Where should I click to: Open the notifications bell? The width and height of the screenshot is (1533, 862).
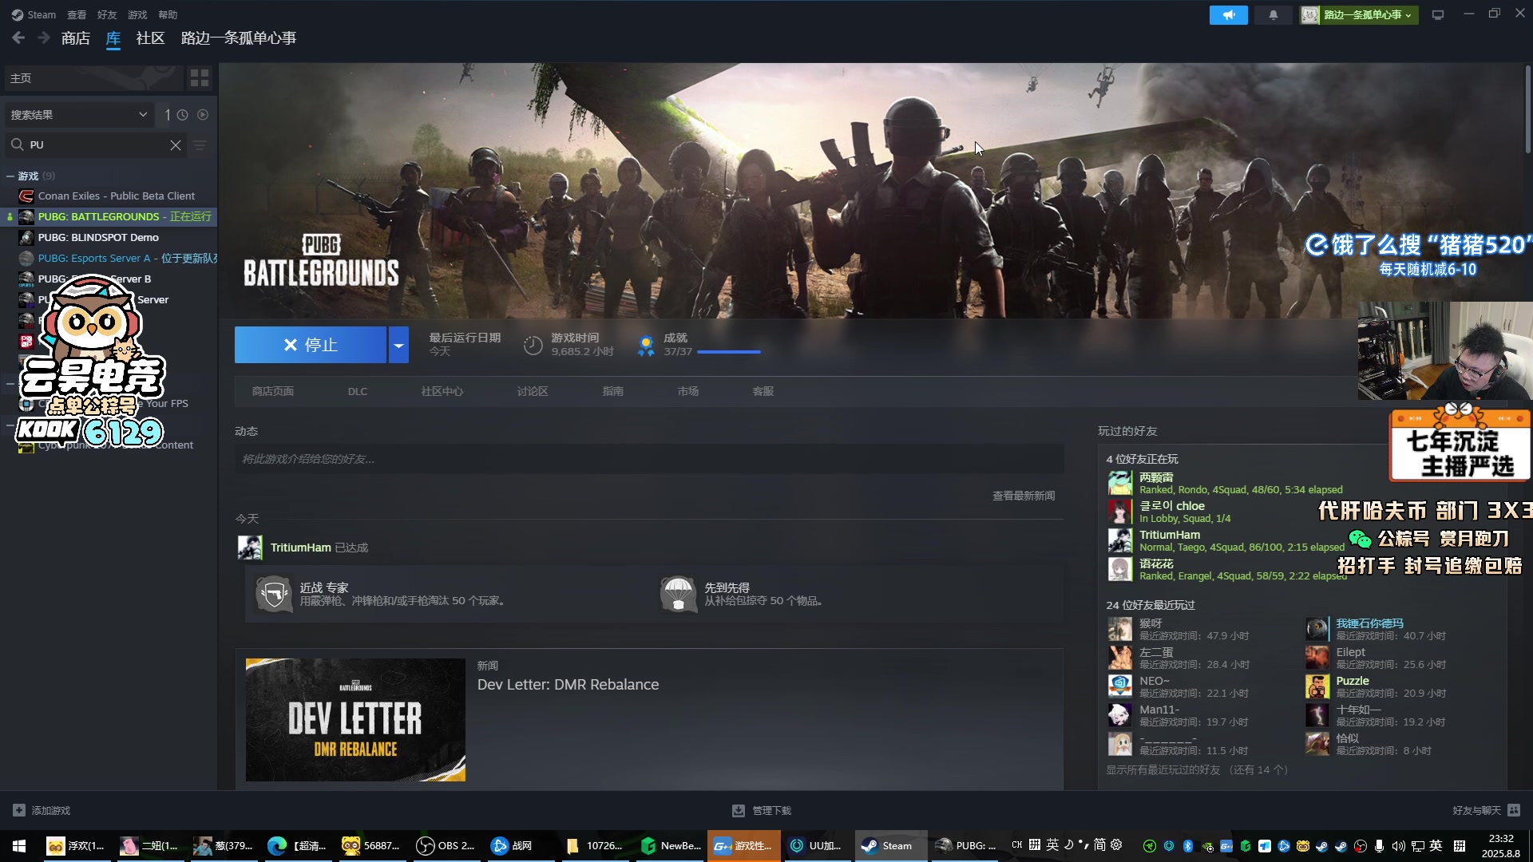(1273, 15)
